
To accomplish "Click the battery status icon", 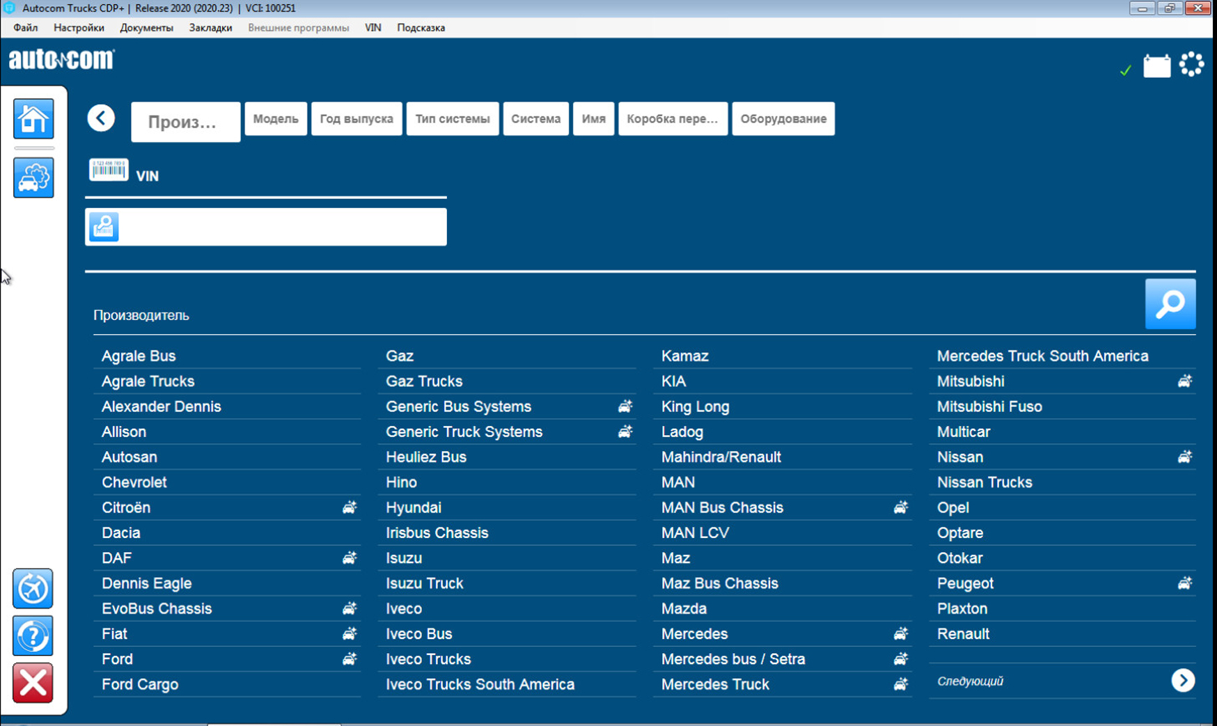I will (1156, 66).
